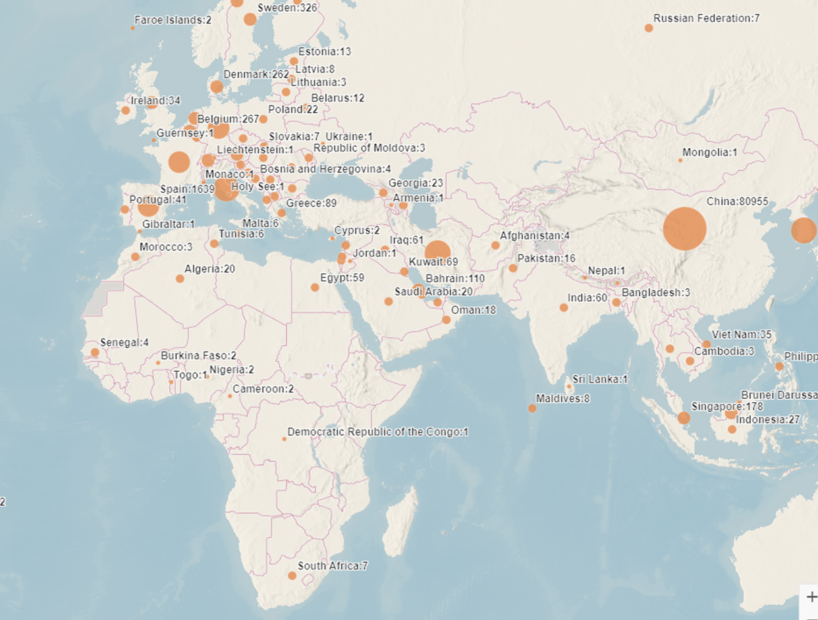Click the South Africa case marker
Image resolution: width=818 pixels, height=620 pixels.
(x=292, y=576)
